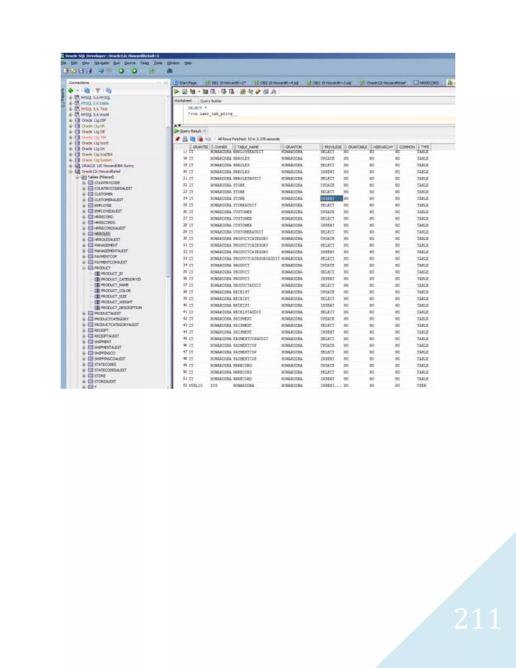Close the Query Result tab

tap(205, 131)
